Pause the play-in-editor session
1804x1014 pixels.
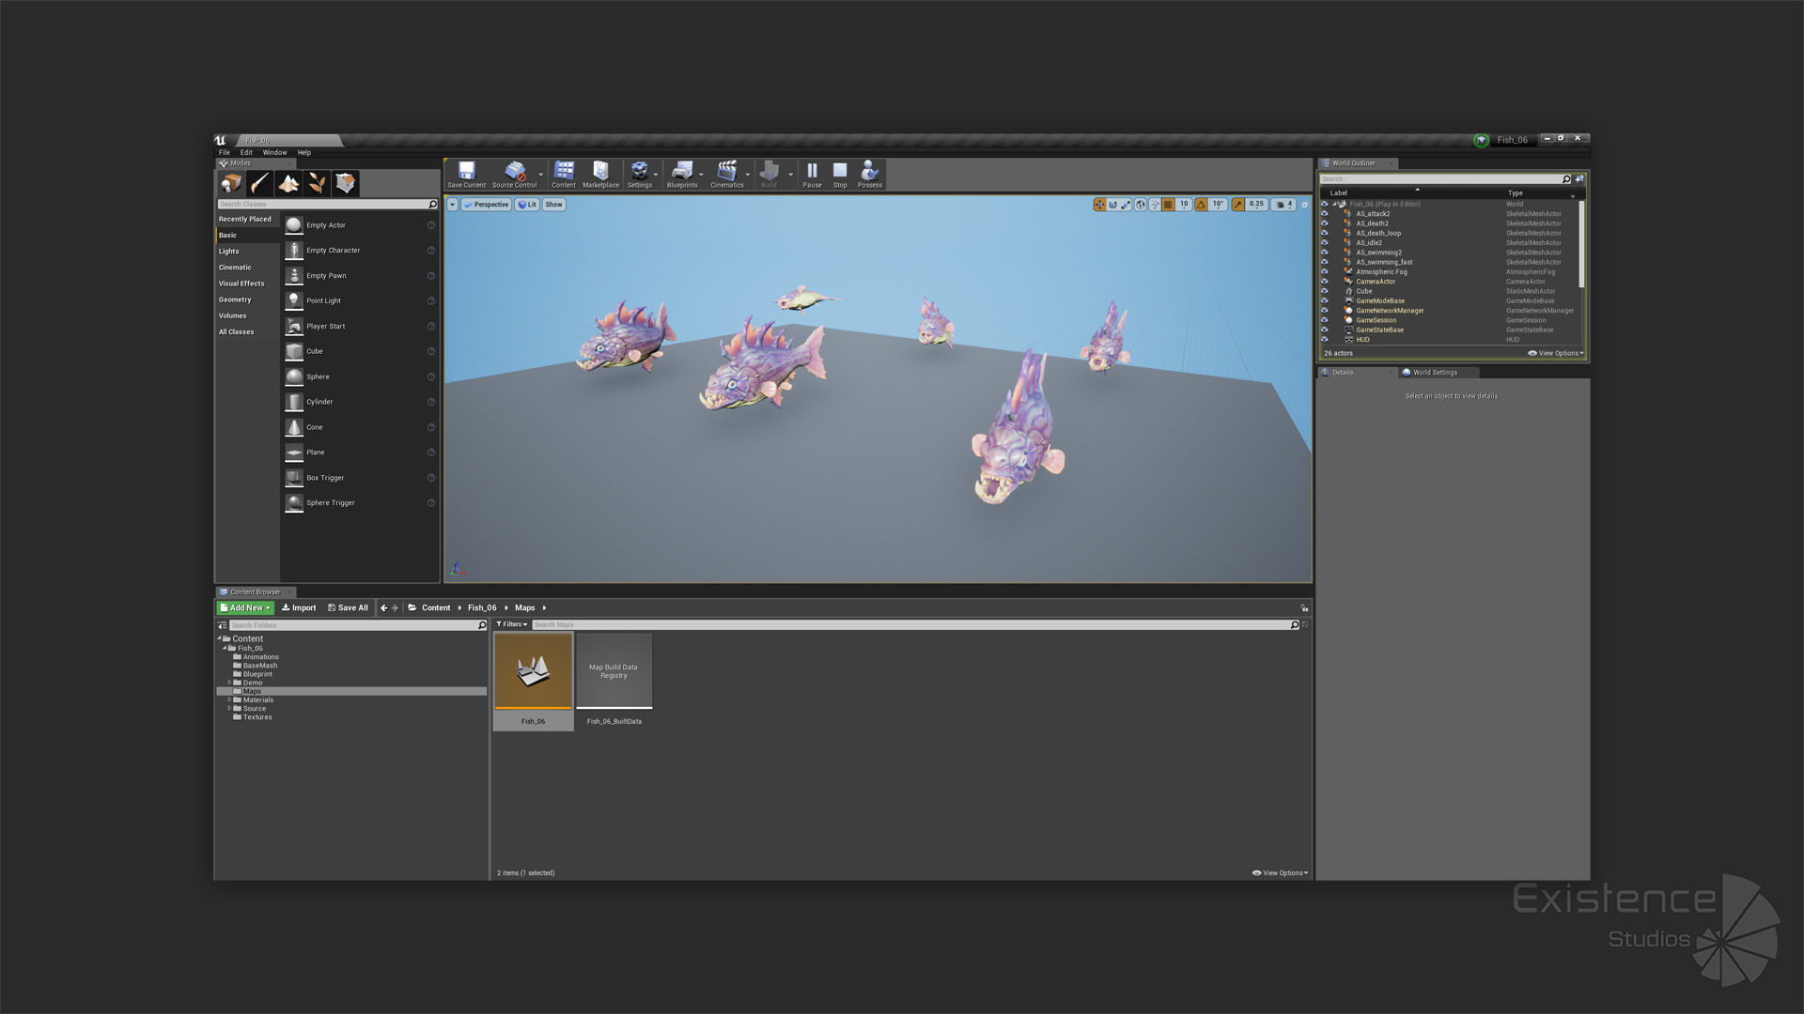click(812, 174)
